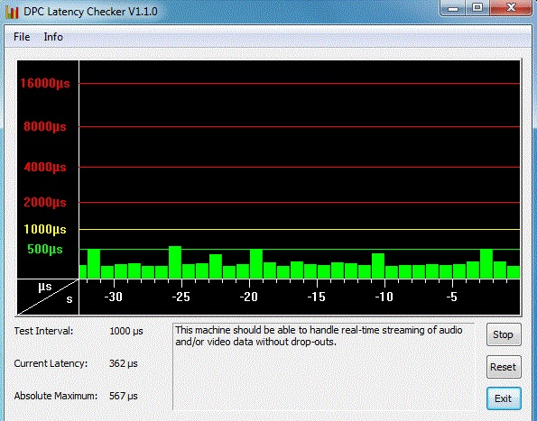Click the green 500µs threshold label
Image resolution: width=537 pixels, height=421 pixels.
coord(45,249)
